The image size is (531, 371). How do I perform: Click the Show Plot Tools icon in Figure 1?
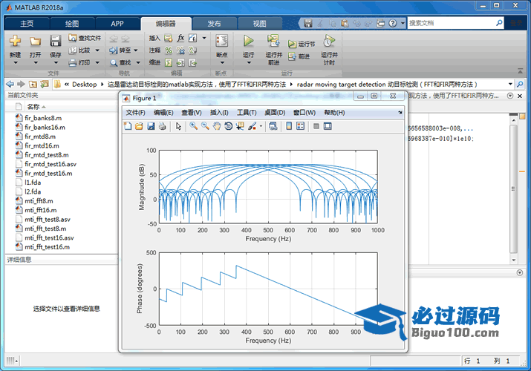[328, 126]
